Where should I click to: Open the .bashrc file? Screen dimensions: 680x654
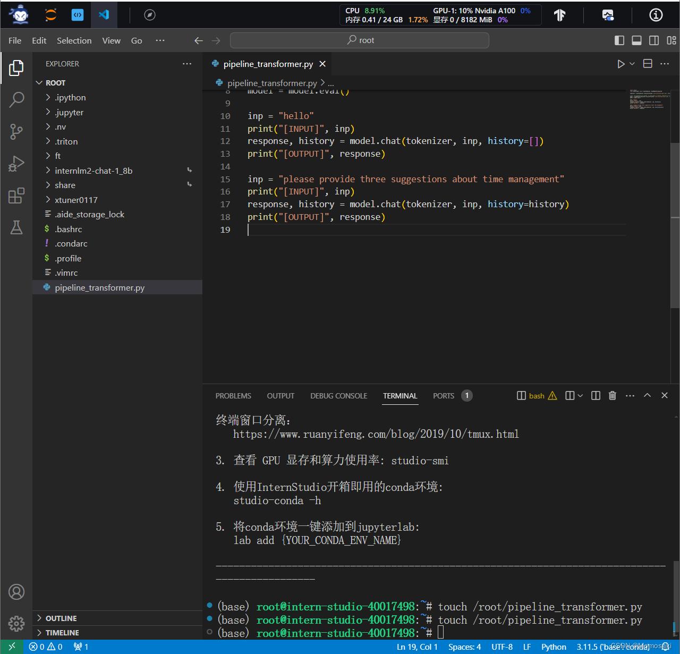click(x=117, y=229)
